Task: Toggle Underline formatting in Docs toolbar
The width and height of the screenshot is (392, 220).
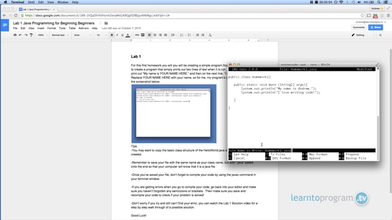Action: (123, 35)
